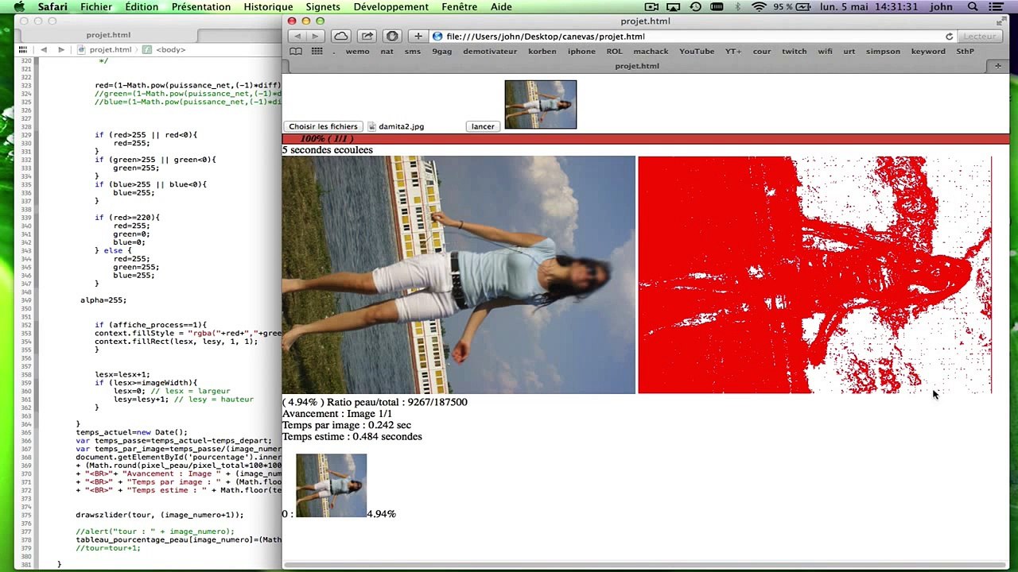Open the iCloud tabs button
Viewport: 1018px width, 572px height.
[340, 37]
